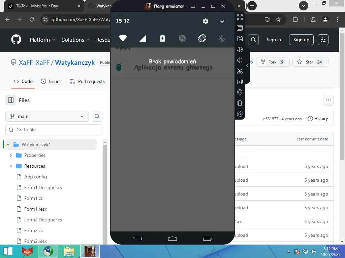The height and width of the screenshot is (258, 345).
Task: Click multi-instance plus icon in emulator sidebar
Action: coord(240,82)
